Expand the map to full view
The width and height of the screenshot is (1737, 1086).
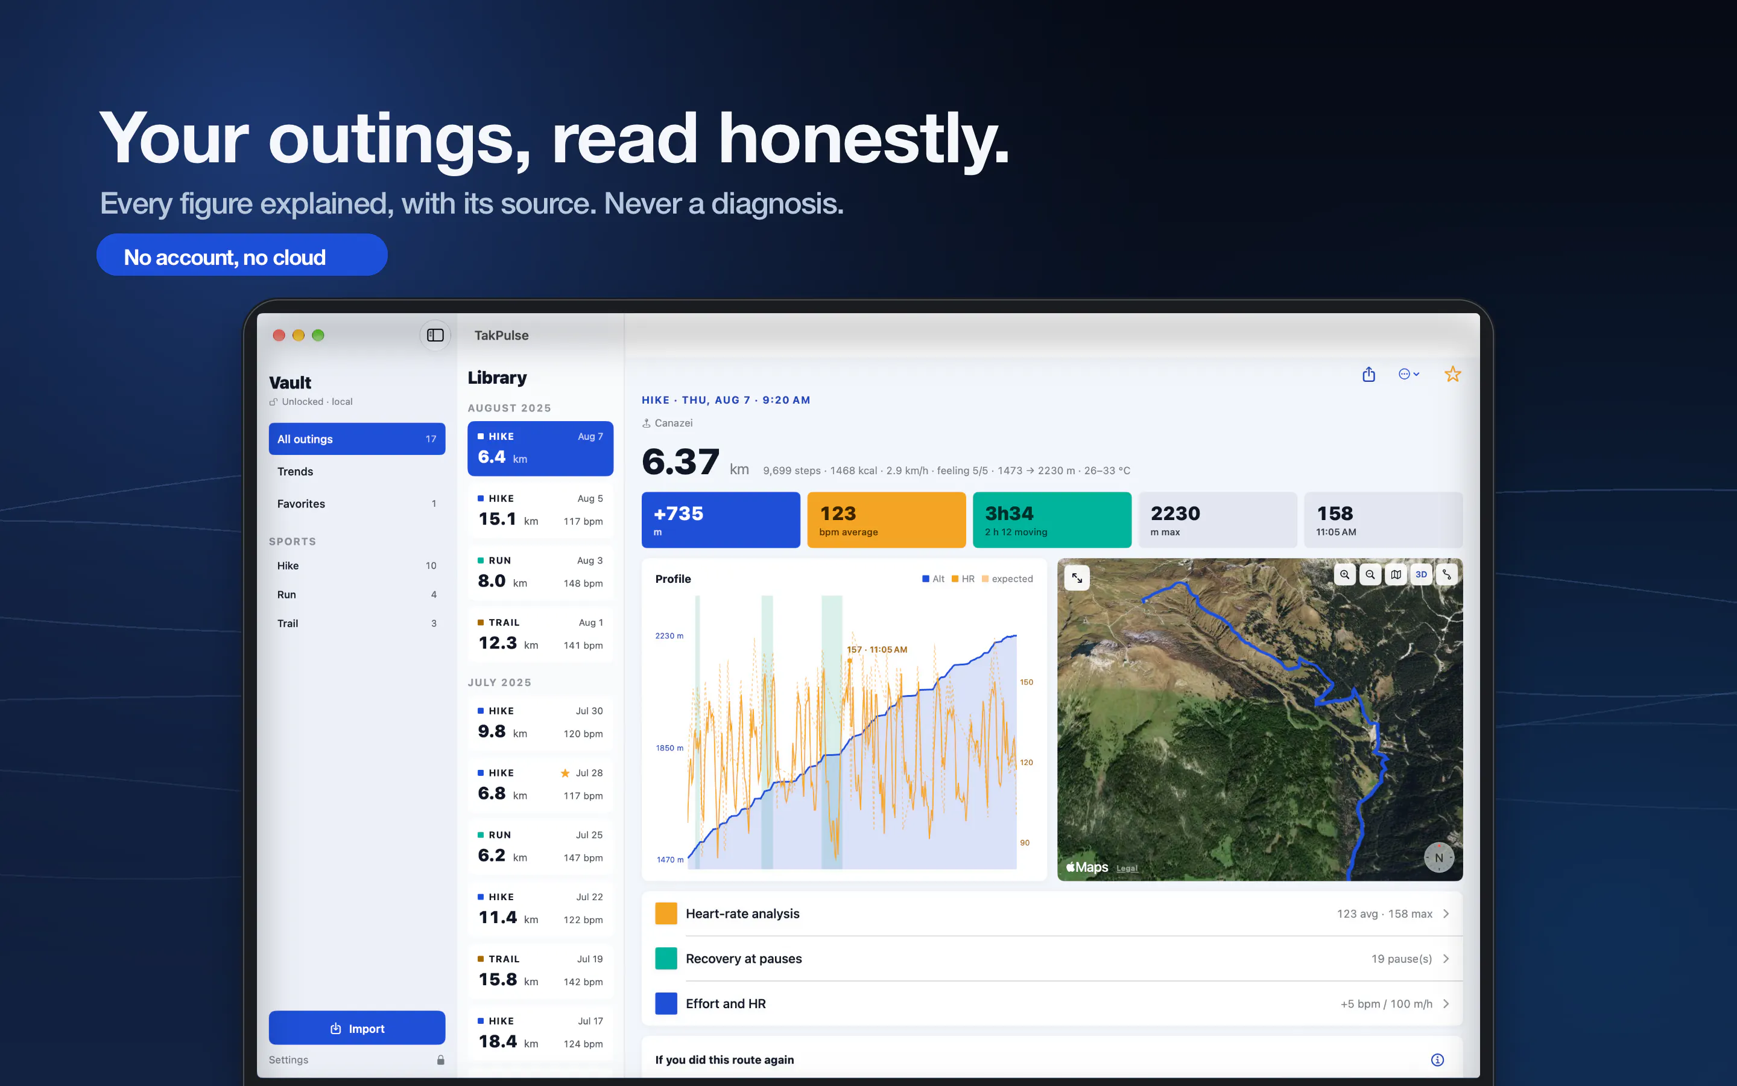[x=1077, y=578]
